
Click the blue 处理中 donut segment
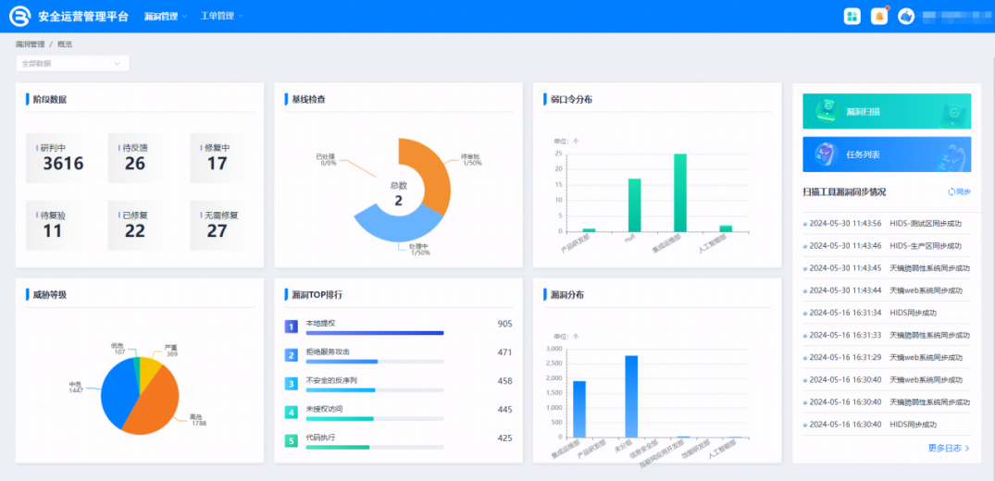[x=400, y=228]
